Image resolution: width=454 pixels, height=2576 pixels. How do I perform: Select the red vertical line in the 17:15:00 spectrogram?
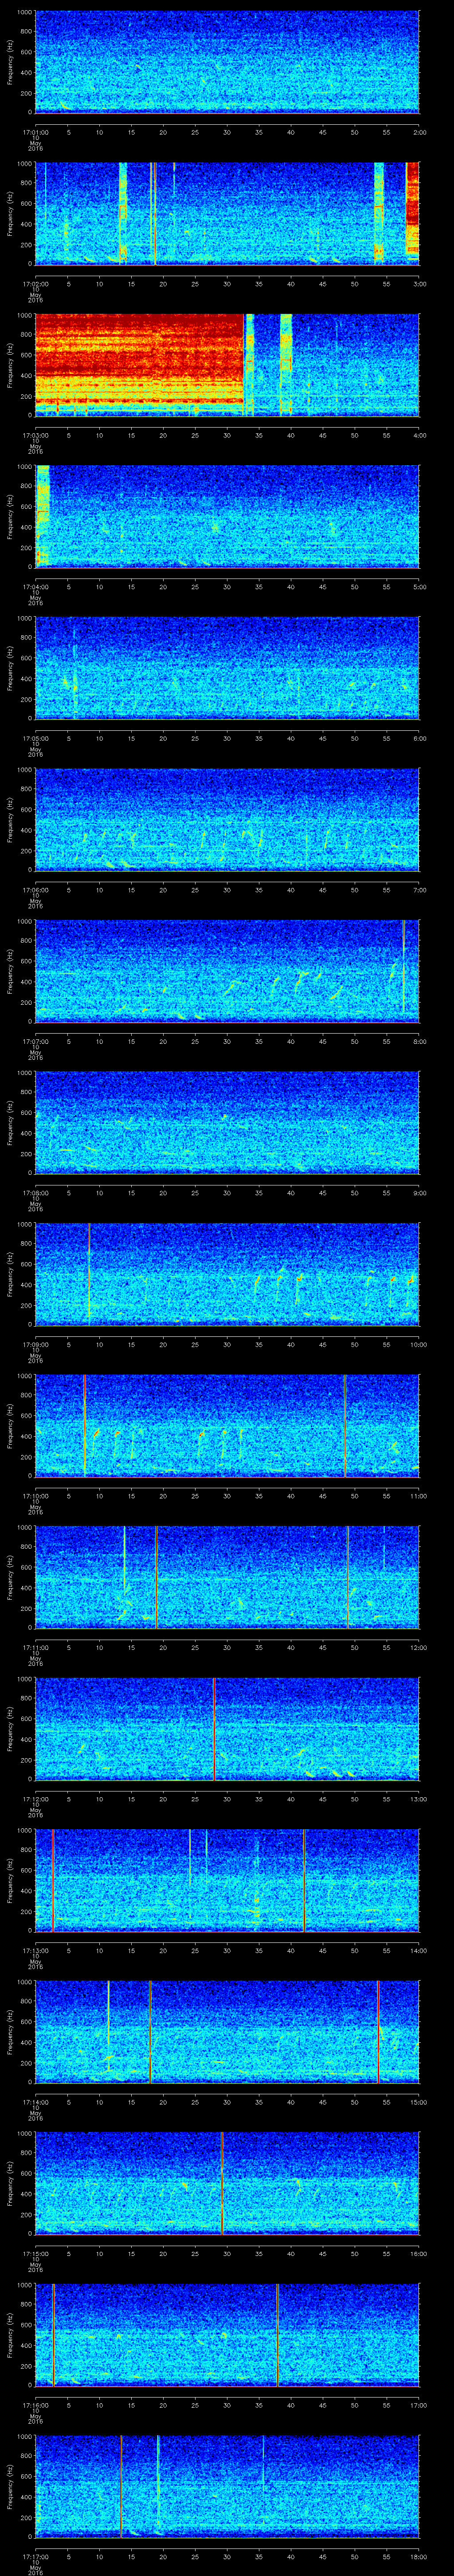tap(222, 2183)
